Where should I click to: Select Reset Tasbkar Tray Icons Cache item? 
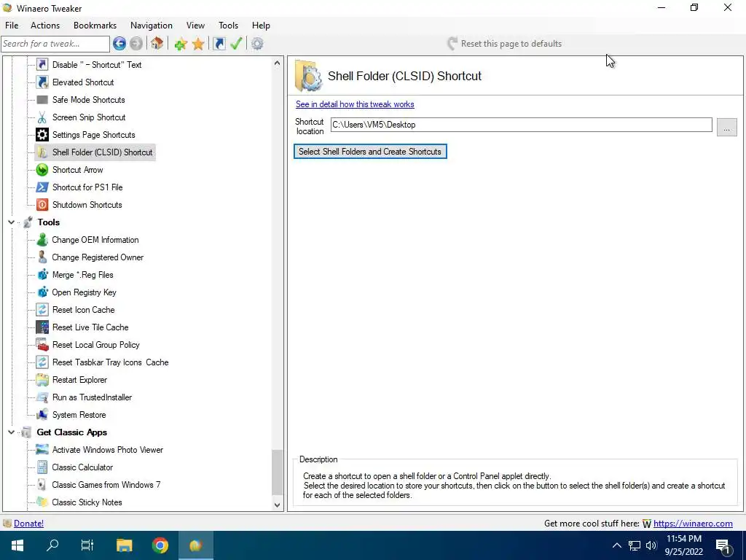[x=111, y=362]
